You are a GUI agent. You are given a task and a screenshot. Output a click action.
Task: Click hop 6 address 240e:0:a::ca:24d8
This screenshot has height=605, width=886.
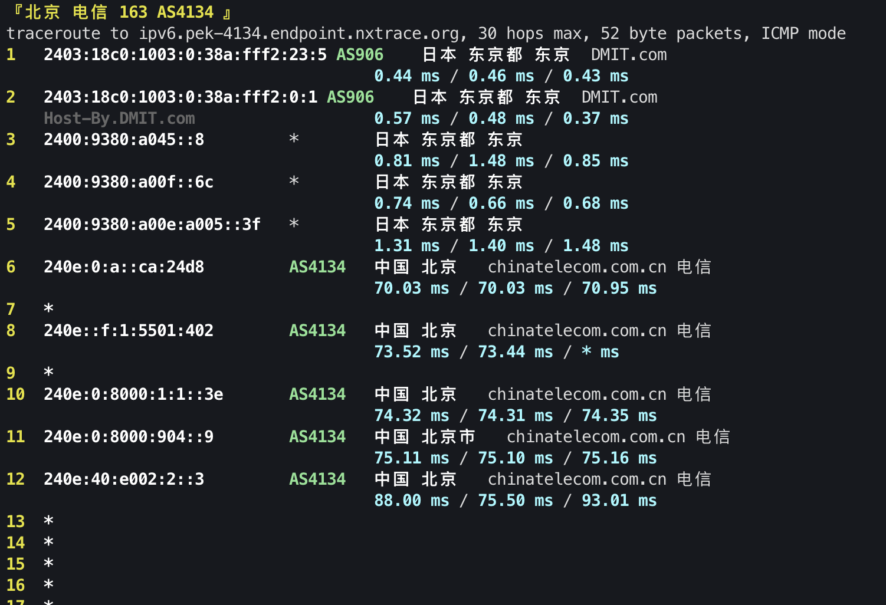(123, 267)
